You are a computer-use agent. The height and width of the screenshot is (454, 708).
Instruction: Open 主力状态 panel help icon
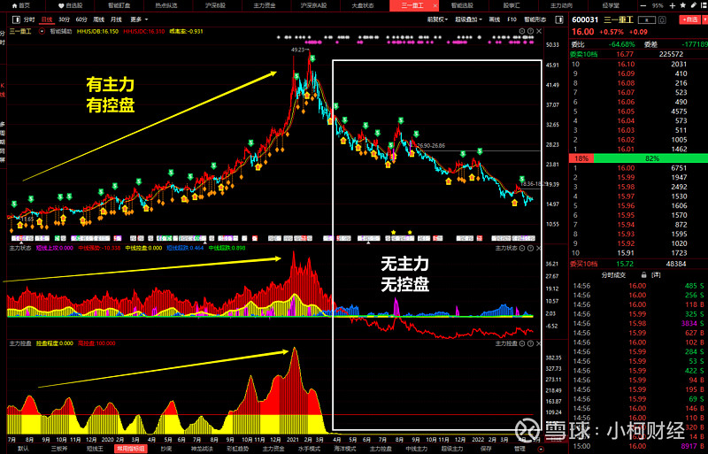point(530,248)
